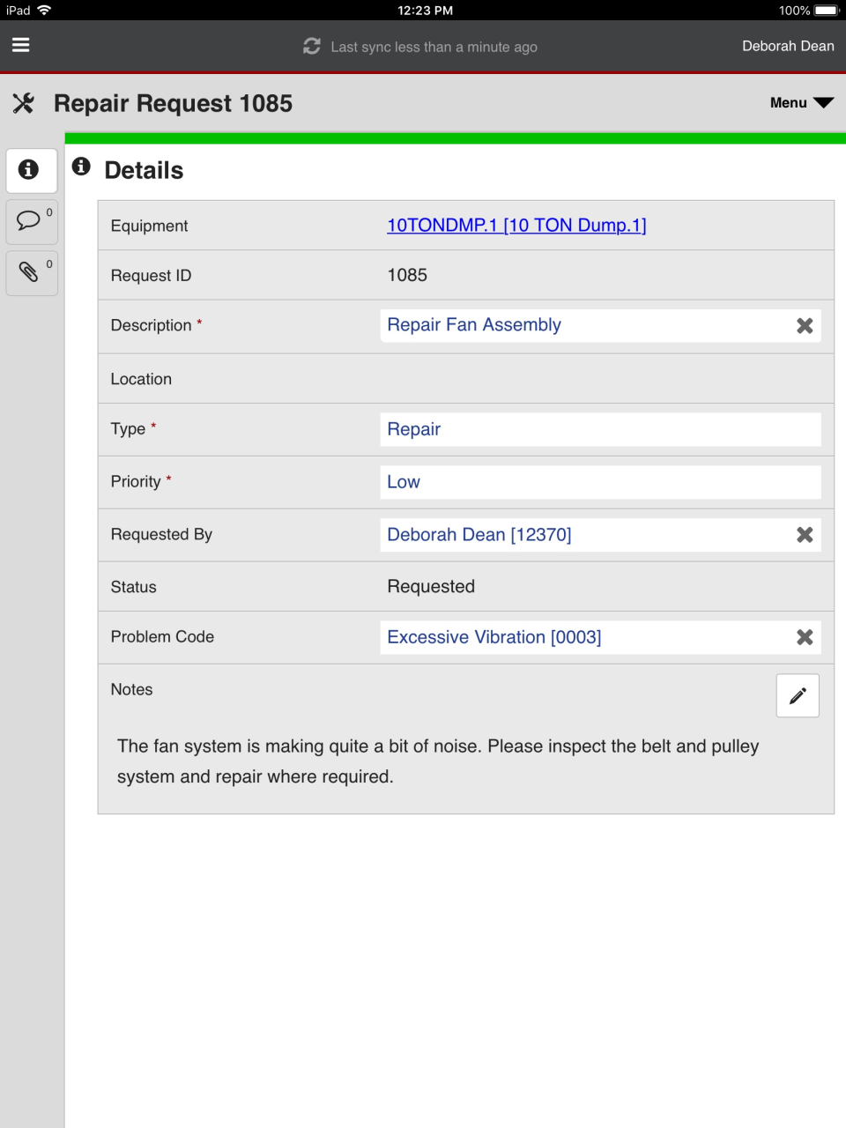Open the Menu dropdown at top right

point(799,102)
